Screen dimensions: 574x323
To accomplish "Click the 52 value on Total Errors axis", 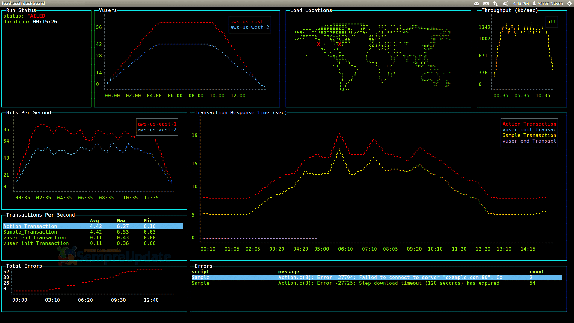I will point(6,272).
